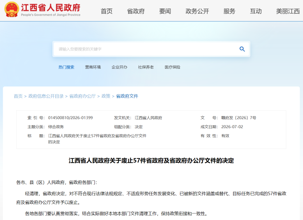Search the hot keyword 医疗保险
This screenshot has width=303, height=220.
click(x=172, y=67)
